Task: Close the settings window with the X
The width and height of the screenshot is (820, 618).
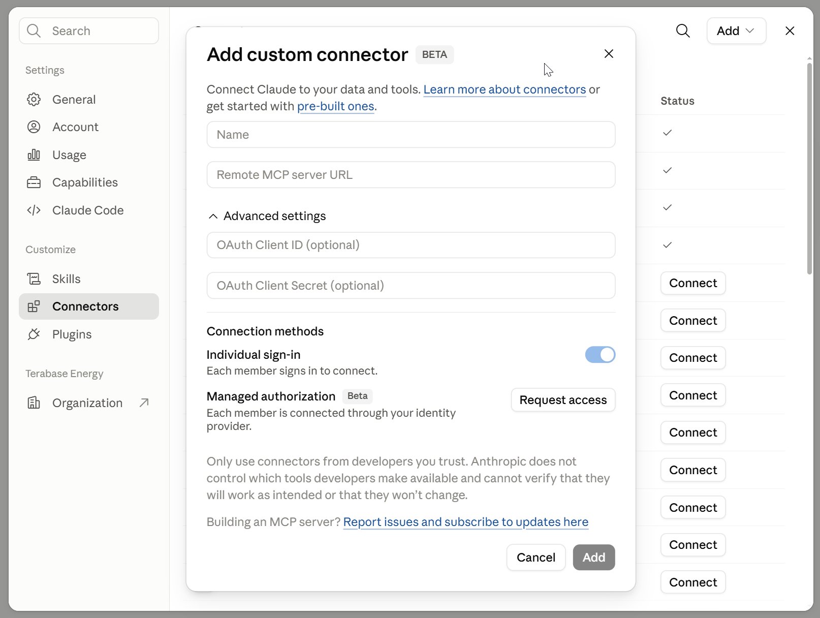Action: (x=790, y=30)
